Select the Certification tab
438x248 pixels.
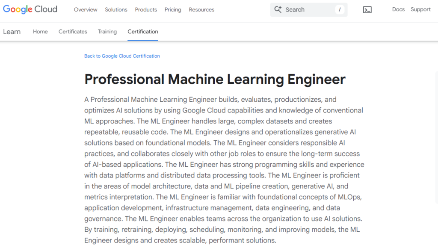(x=143, y=32)
